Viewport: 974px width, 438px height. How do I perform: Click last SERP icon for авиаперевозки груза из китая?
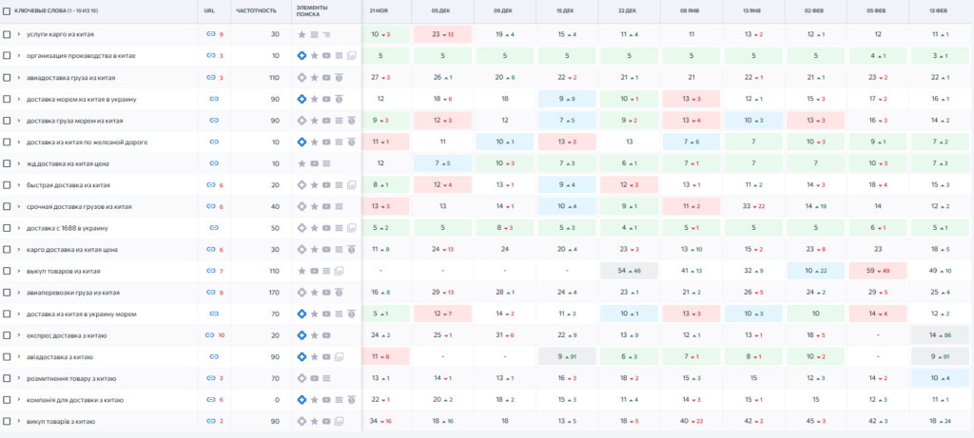[x=340, y=293]
